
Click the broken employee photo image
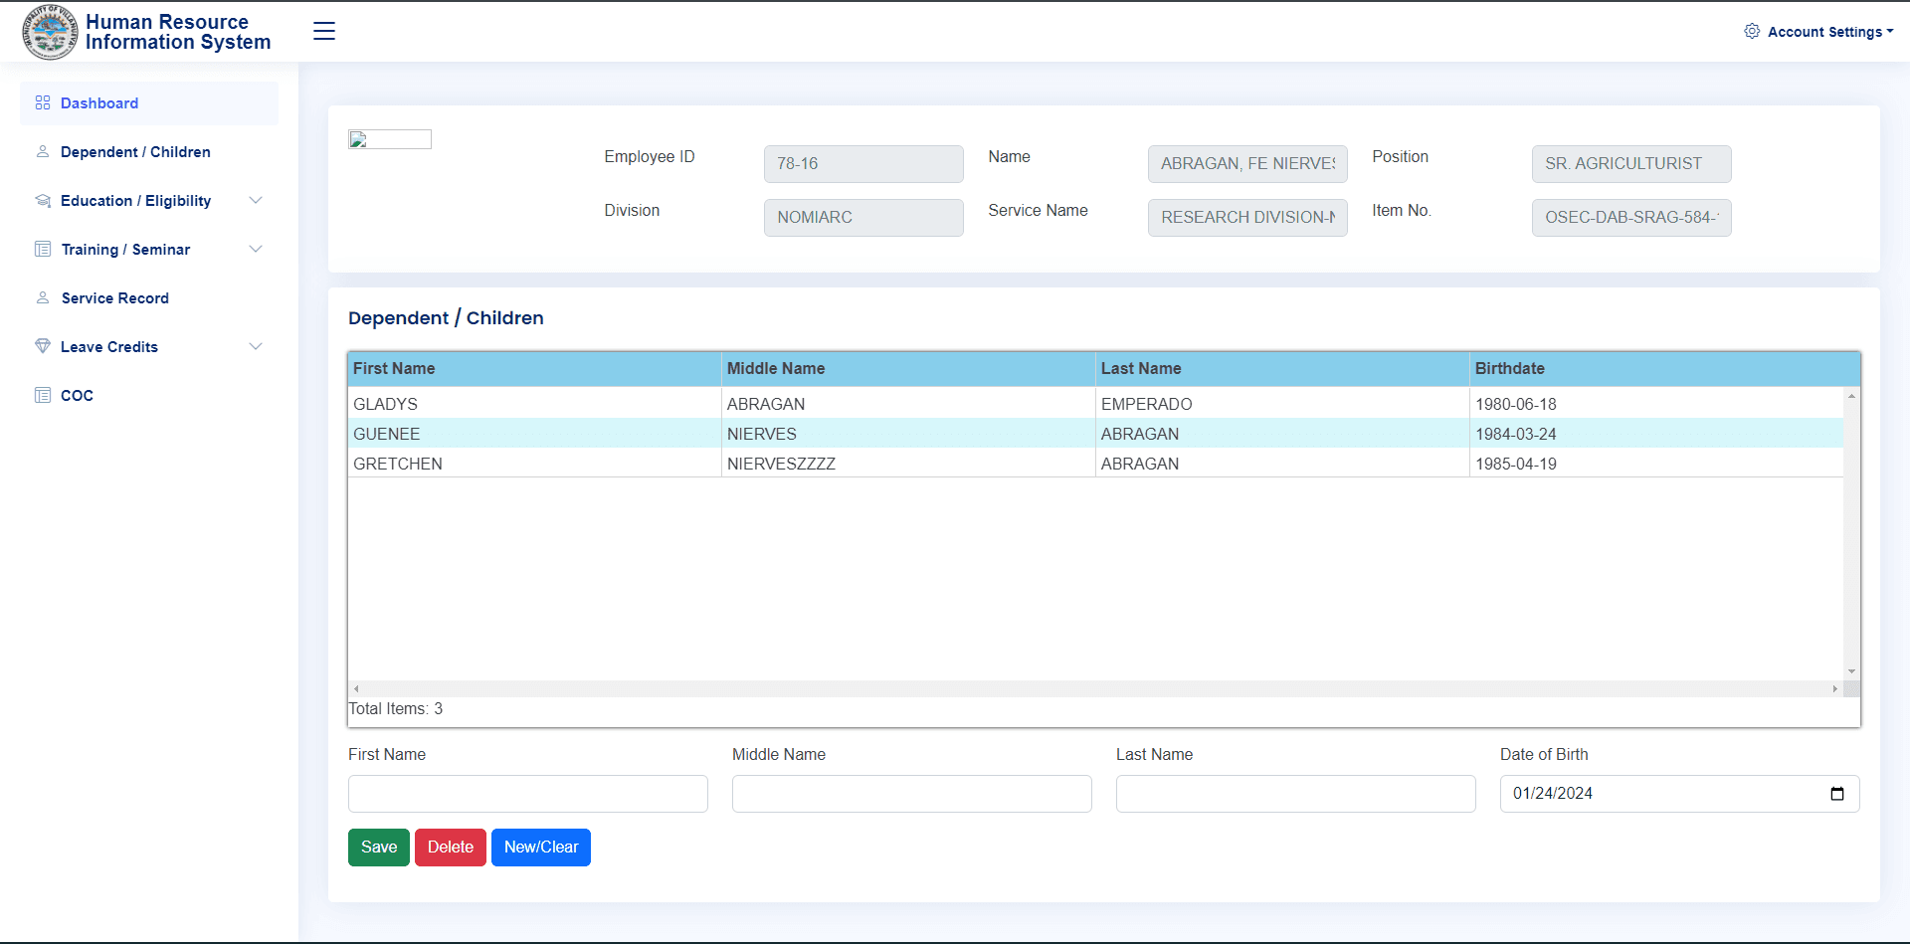pos(390,139)
